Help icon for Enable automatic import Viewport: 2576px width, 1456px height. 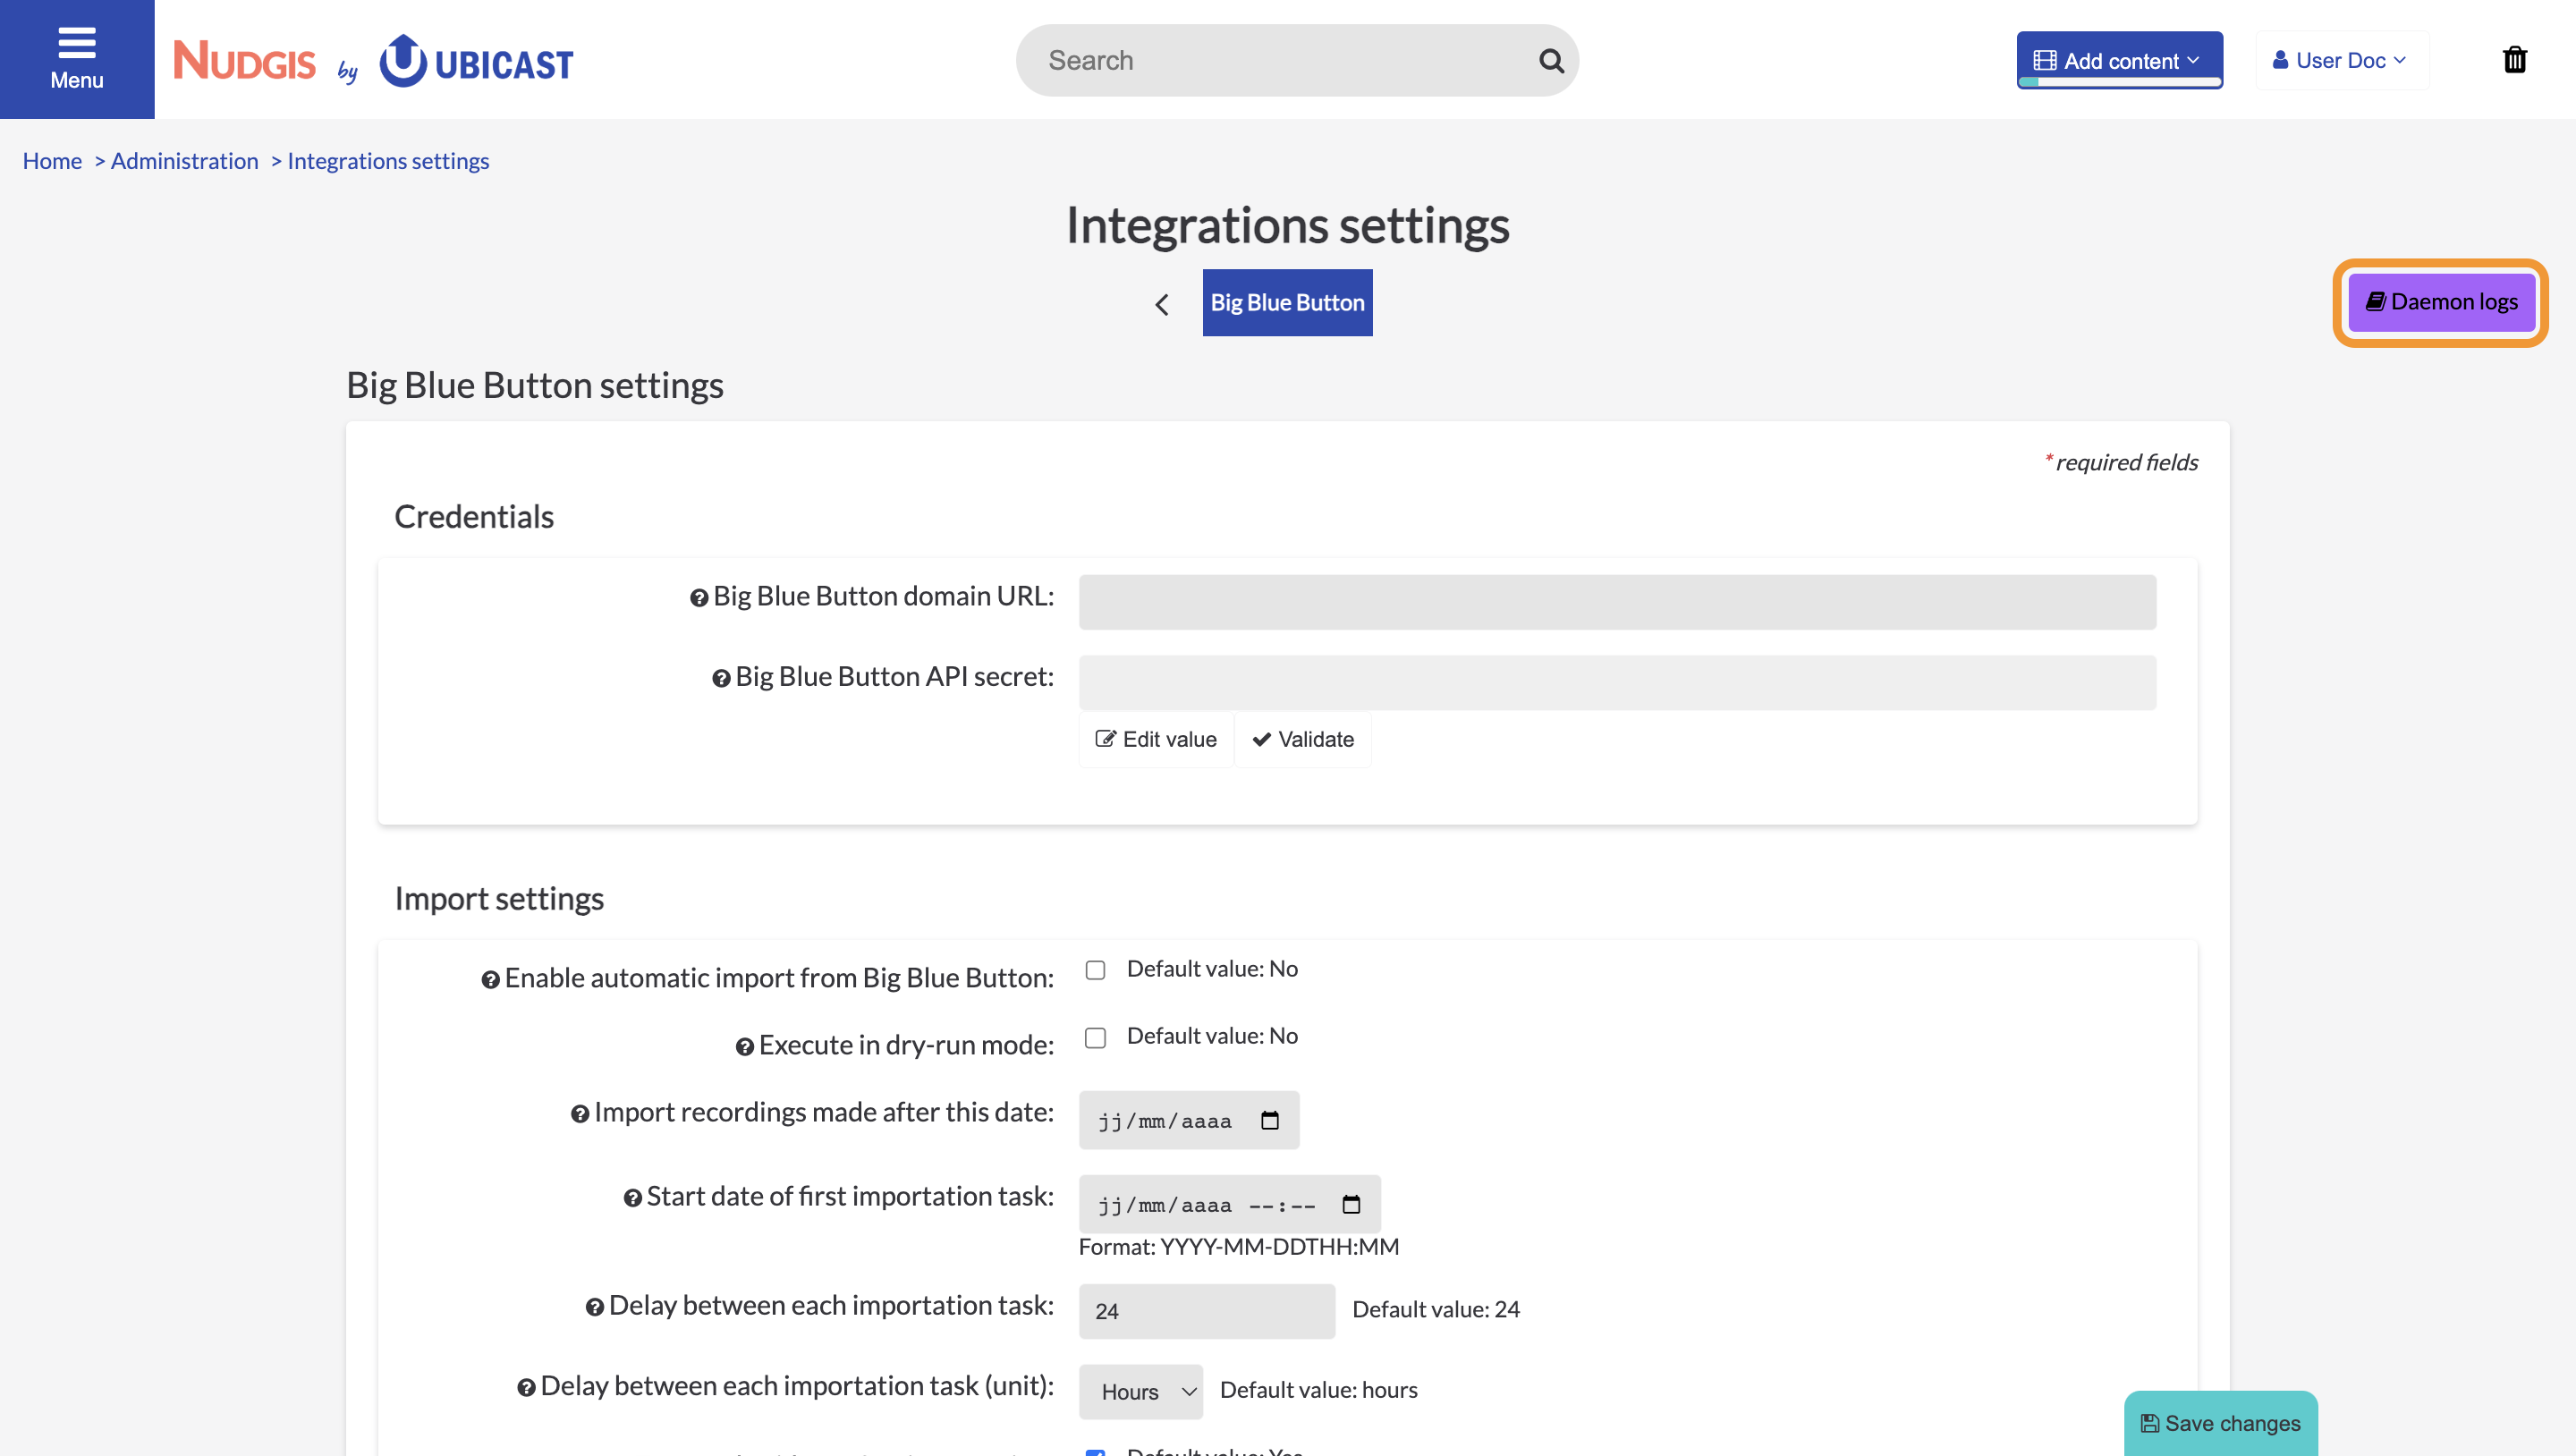(490, 980)
